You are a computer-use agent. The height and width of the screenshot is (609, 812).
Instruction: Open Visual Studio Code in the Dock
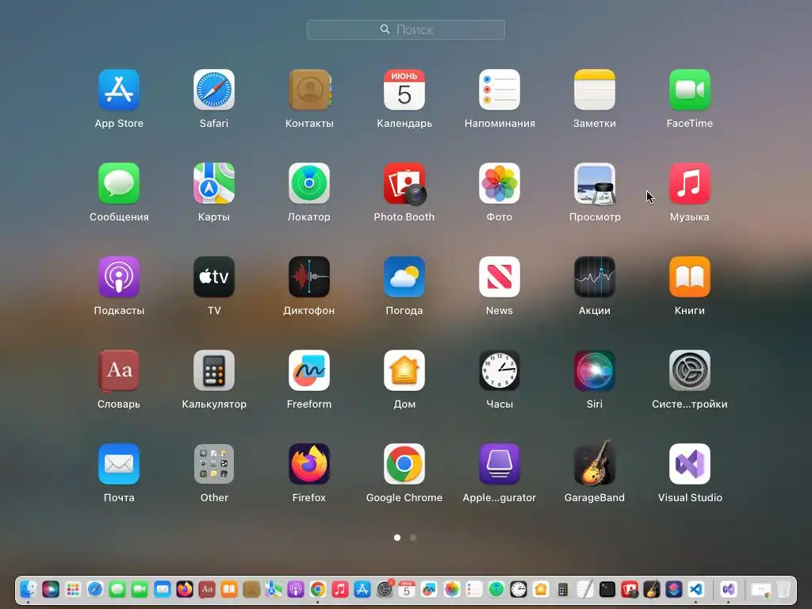[695, 589]
